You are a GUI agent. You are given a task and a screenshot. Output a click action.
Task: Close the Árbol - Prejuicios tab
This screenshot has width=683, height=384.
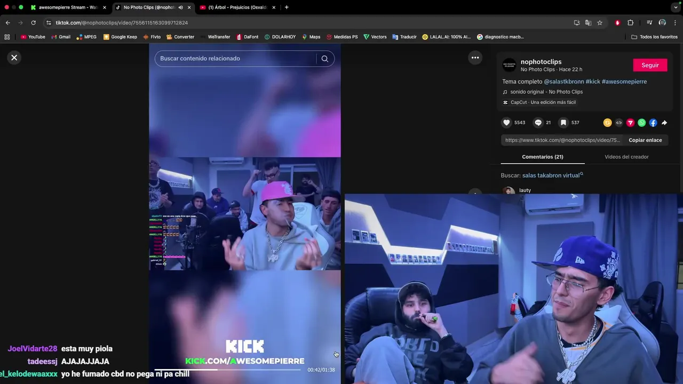(x=274, y=7)
